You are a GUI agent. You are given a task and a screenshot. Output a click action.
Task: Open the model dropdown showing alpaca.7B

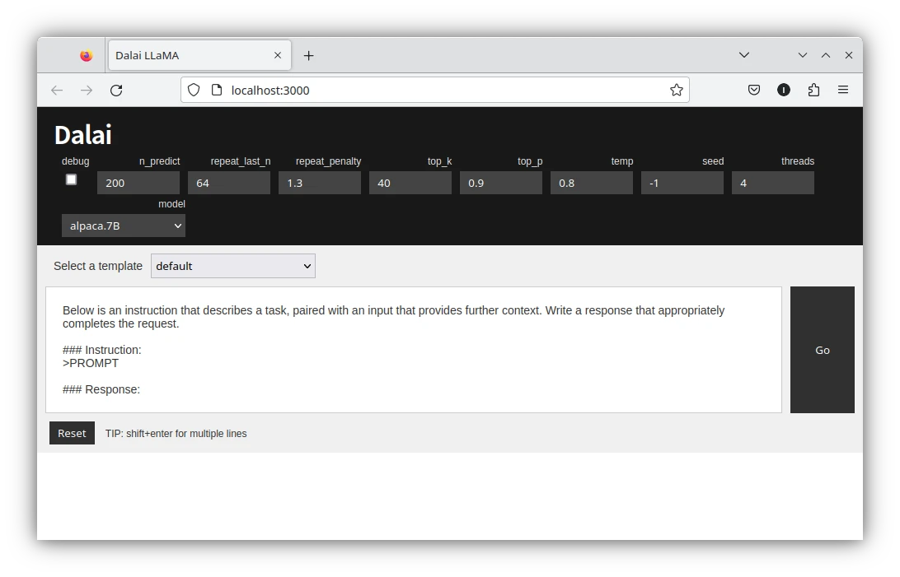124,226
